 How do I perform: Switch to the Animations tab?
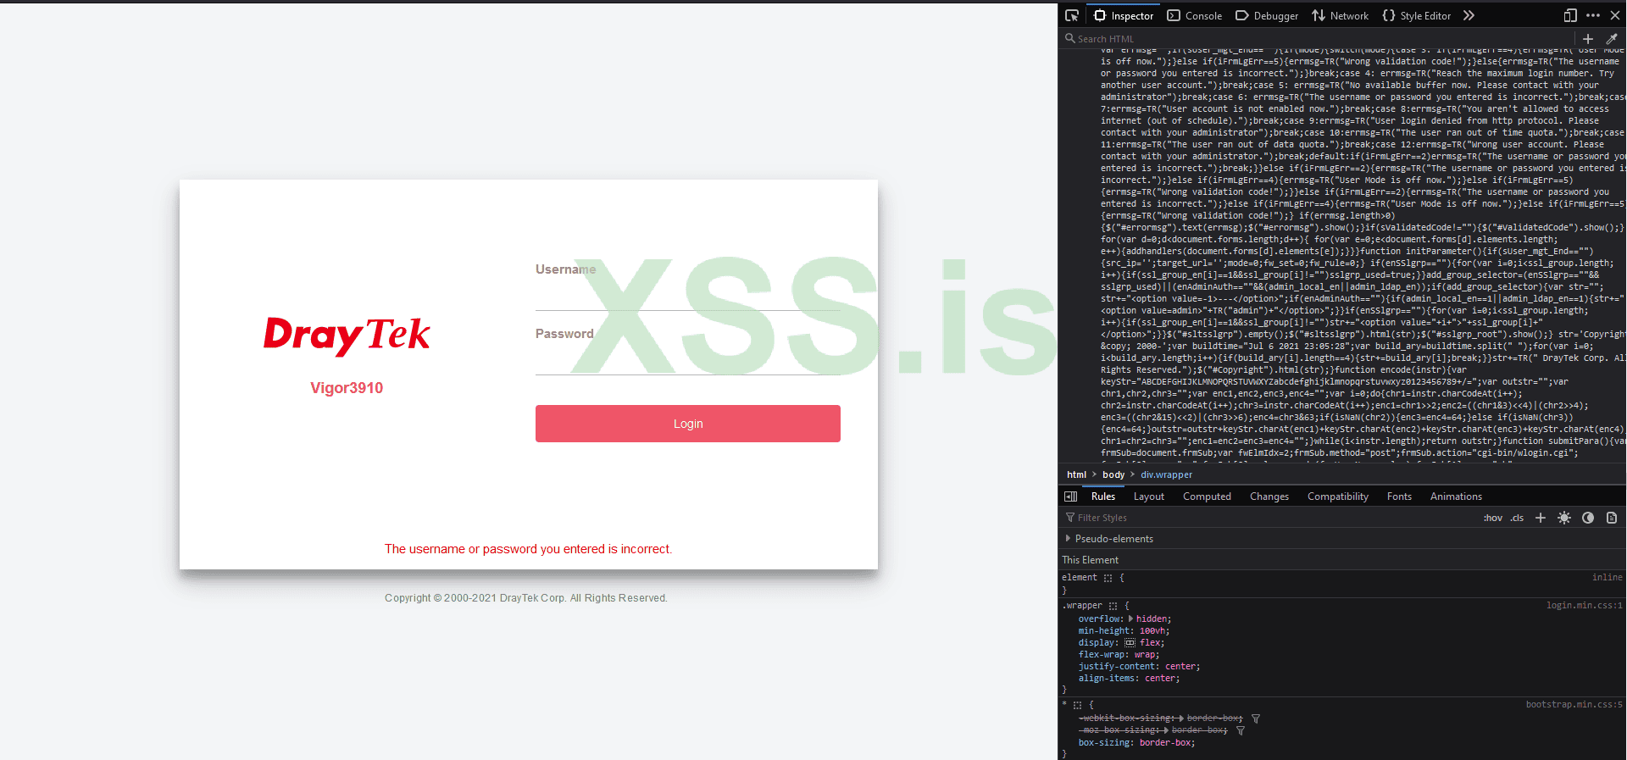pyautogui.click(x=1457, y=496)
